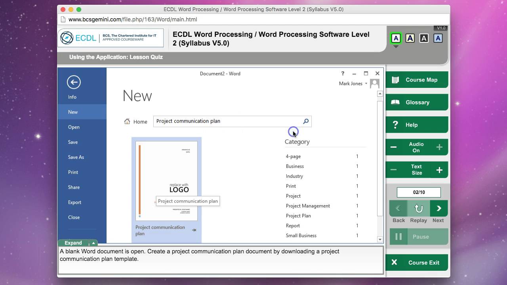
Task: Select Print in the backstage menu
Action: coord(82,172)
